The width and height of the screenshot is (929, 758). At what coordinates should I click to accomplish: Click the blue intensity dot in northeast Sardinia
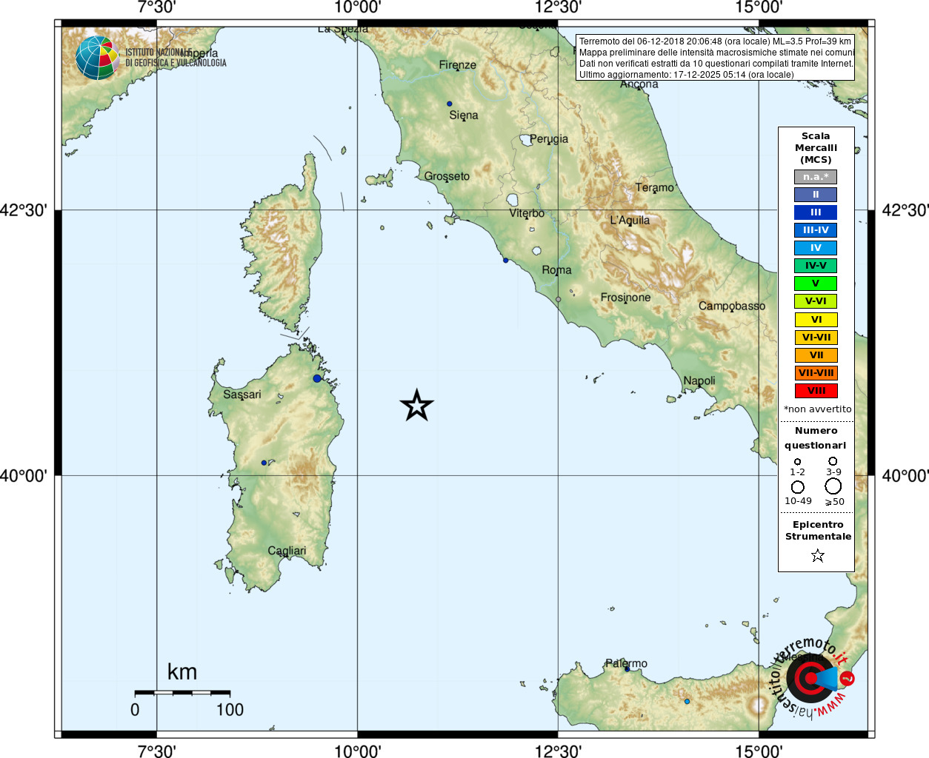(x=317, y=378)
